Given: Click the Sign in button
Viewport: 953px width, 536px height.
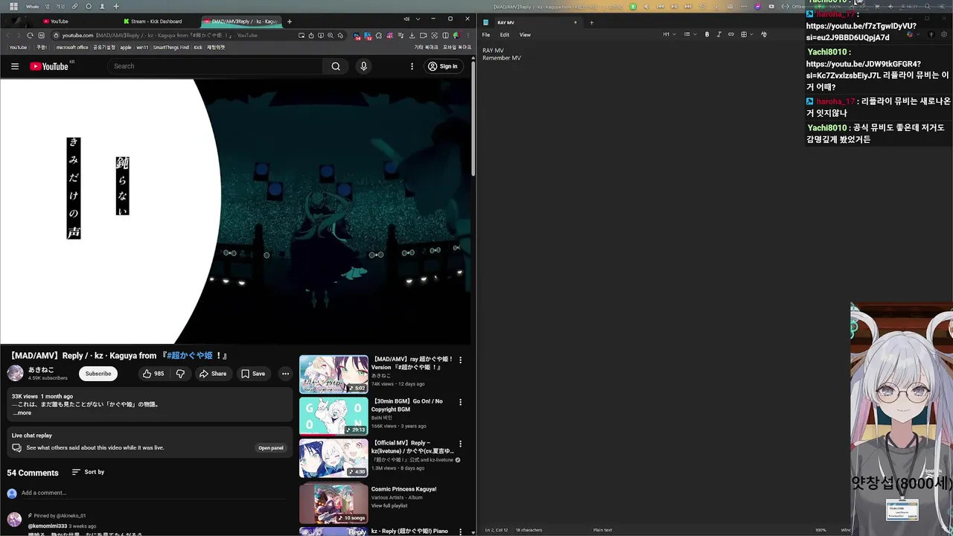Looking at the screenshot, I should 442,66.
